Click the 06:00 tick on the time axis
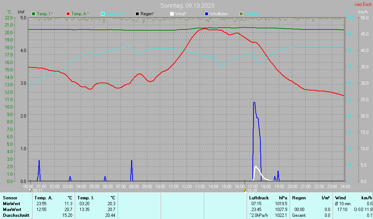Screen dimensions: 373x219 click(x=107, y=187)
